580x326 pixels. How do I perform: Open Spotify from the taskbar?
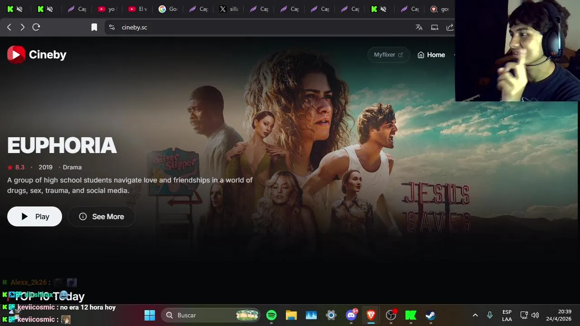tap(271, 315)
